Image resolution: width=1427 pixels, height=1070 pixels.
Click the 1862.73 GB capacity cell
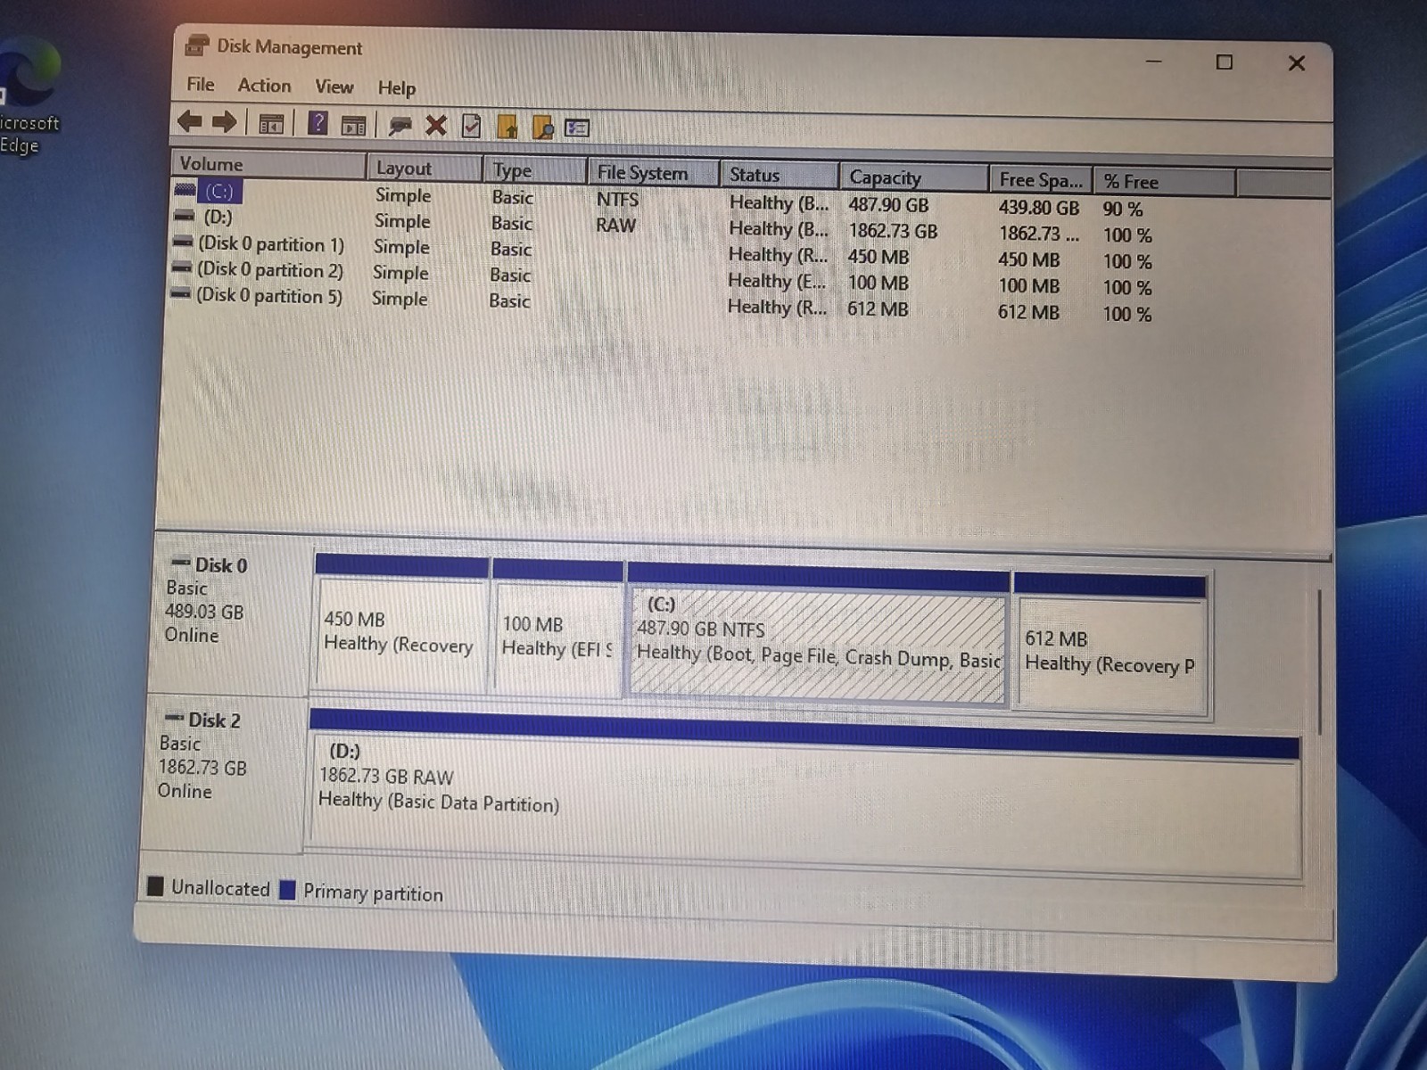[893, 231]
